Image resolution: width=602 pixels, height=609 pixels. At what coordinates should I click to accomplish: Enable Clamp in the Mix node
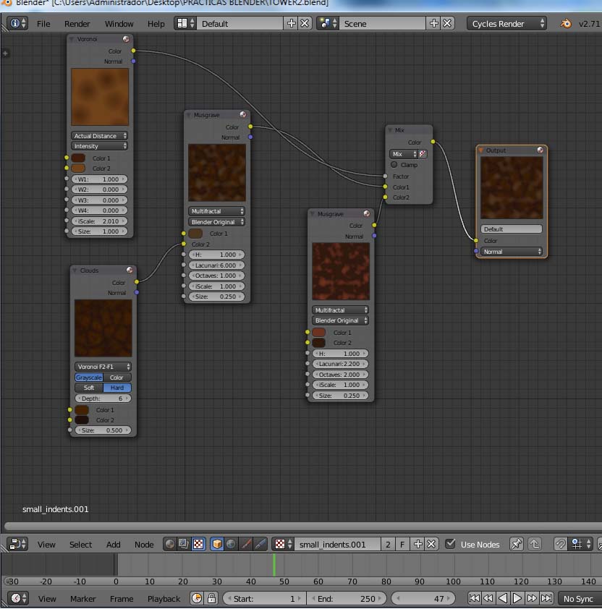pos(394,165)
